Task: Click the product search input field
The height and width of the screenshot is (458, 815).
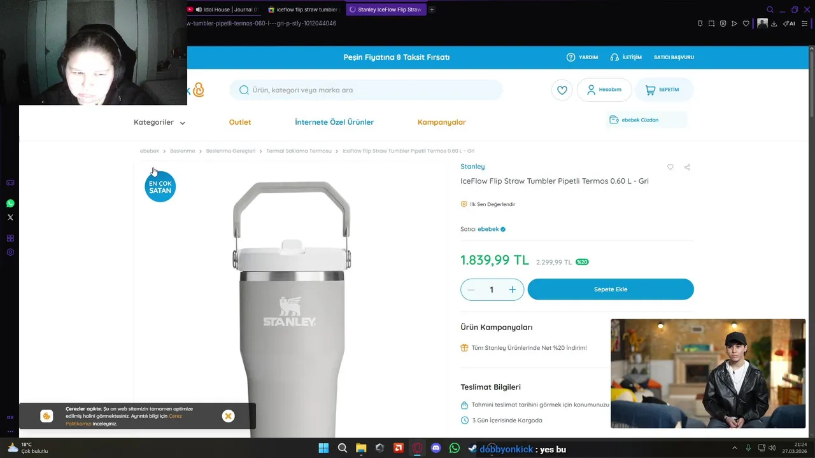Action: point(366,90)
